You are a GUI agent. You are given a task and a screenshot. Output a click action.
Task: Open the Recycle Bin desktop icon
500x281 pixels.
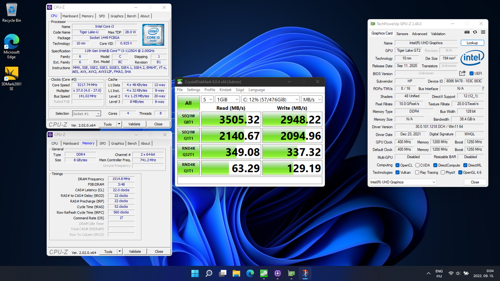click(11, 13)
